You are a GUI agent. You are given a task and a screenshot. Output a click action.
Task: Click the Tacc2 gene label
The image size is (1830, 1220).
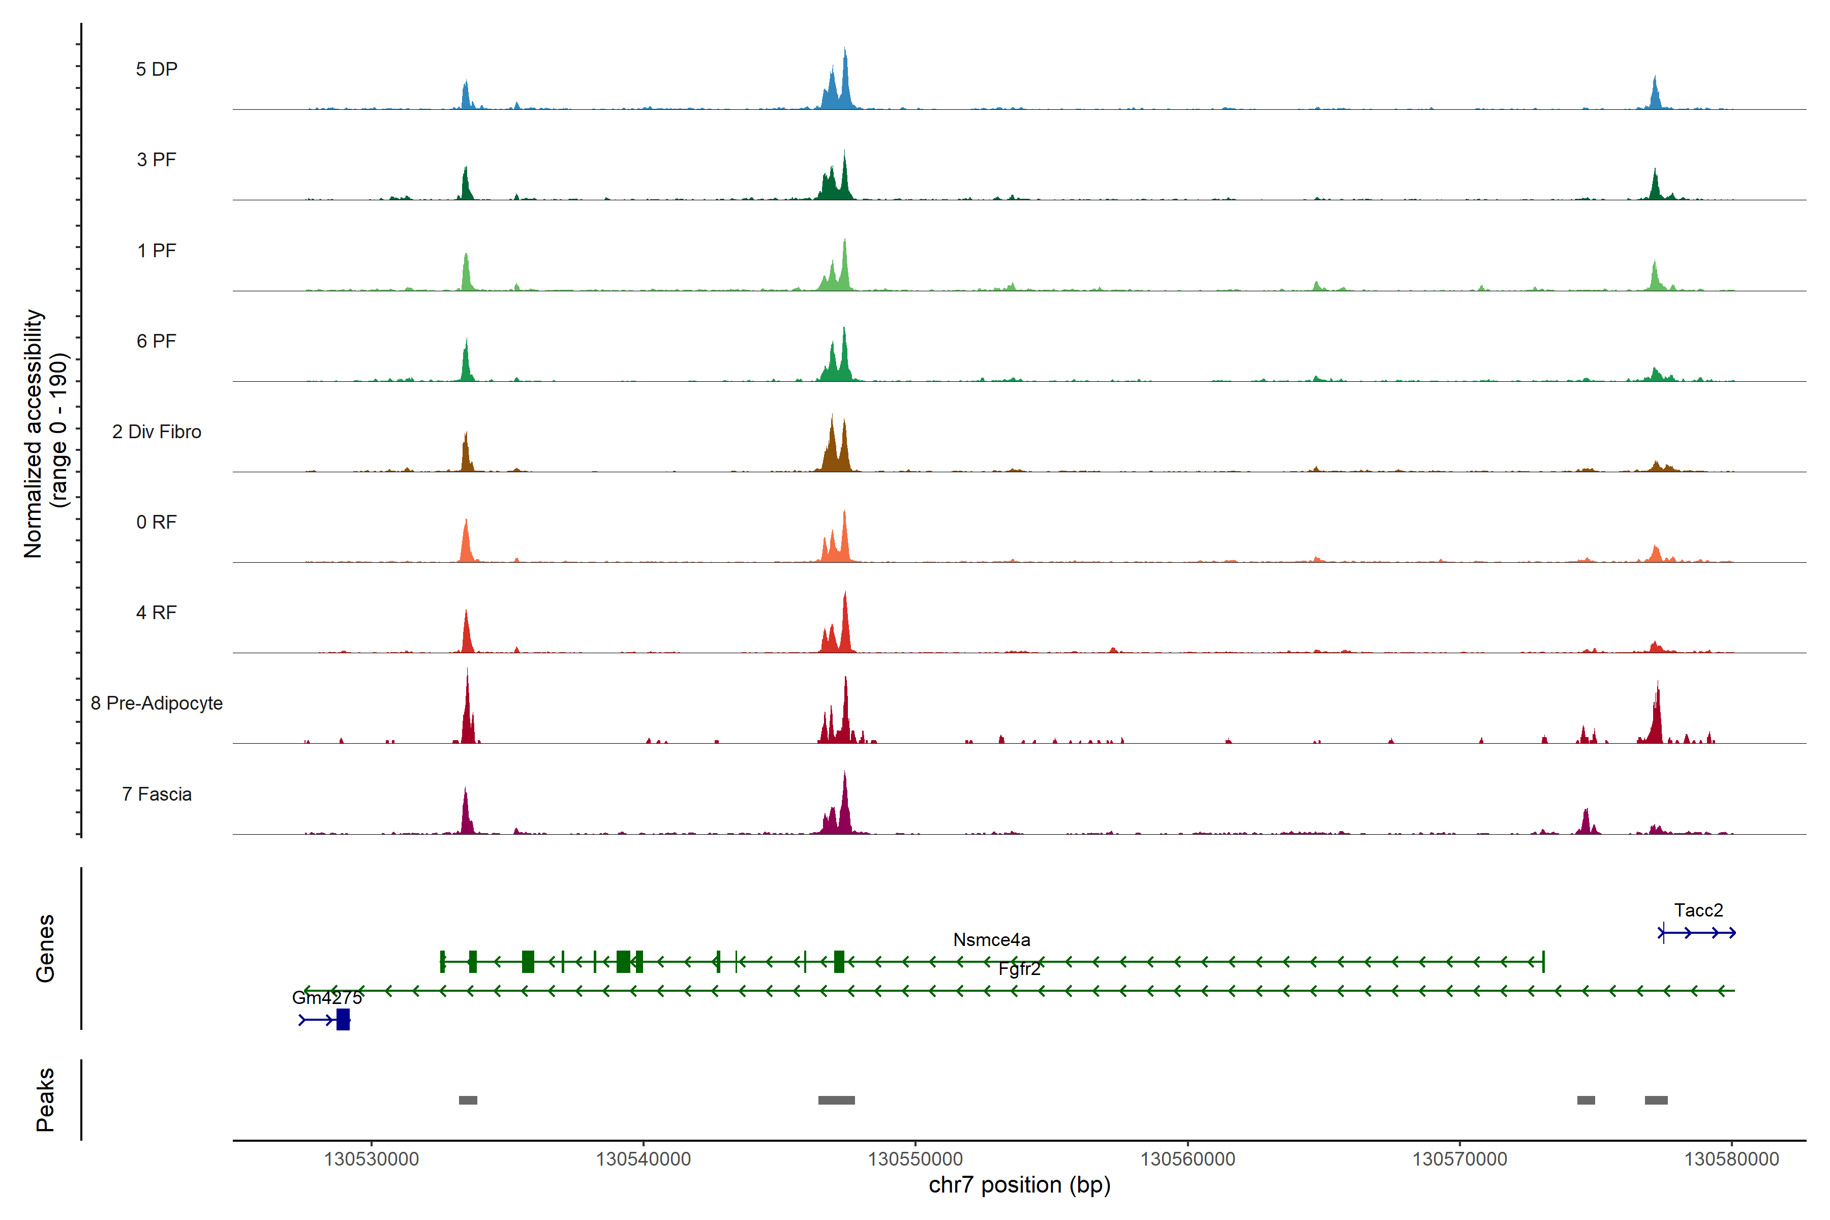point(1698,909)
